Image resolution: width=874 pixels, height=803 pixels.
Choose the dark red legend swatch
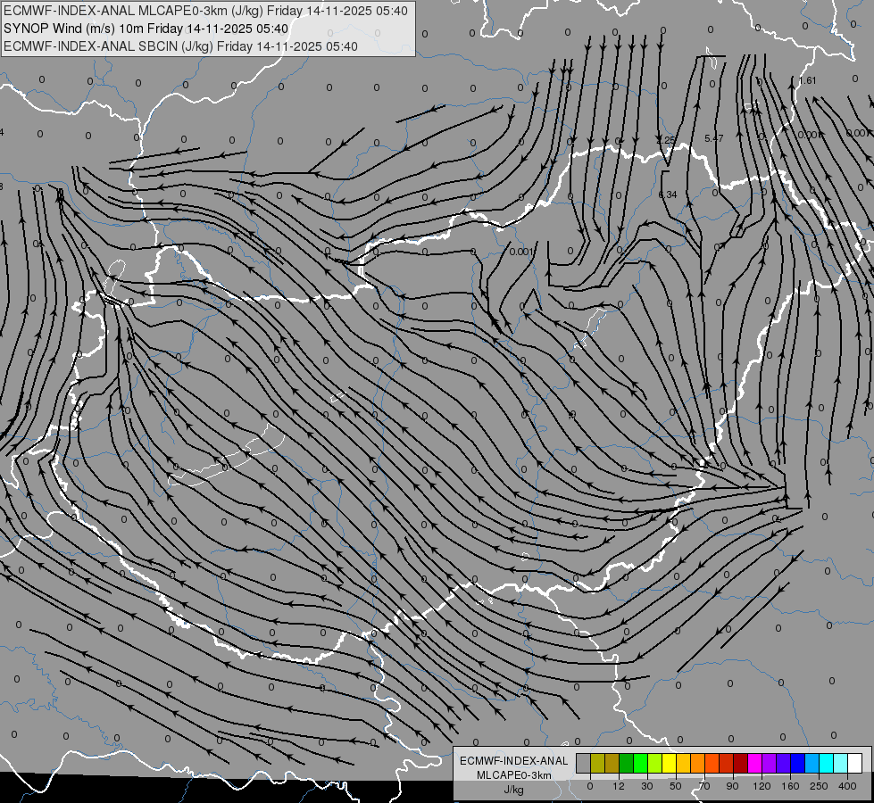point(741,763)
